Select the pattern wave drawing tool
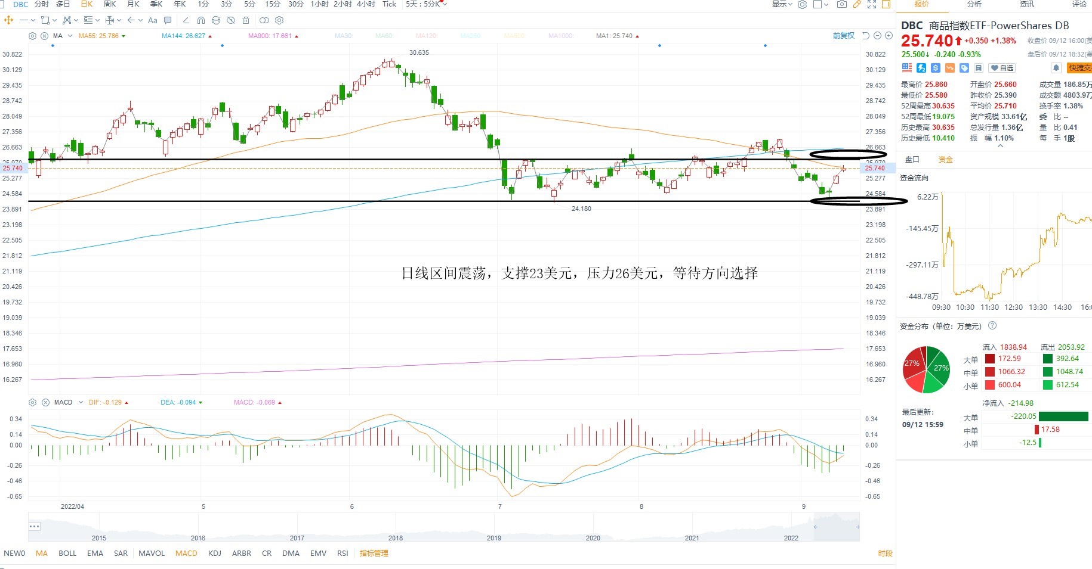Image resolution: width=1092 pixels, height=569 pixels. coord(67,20)
